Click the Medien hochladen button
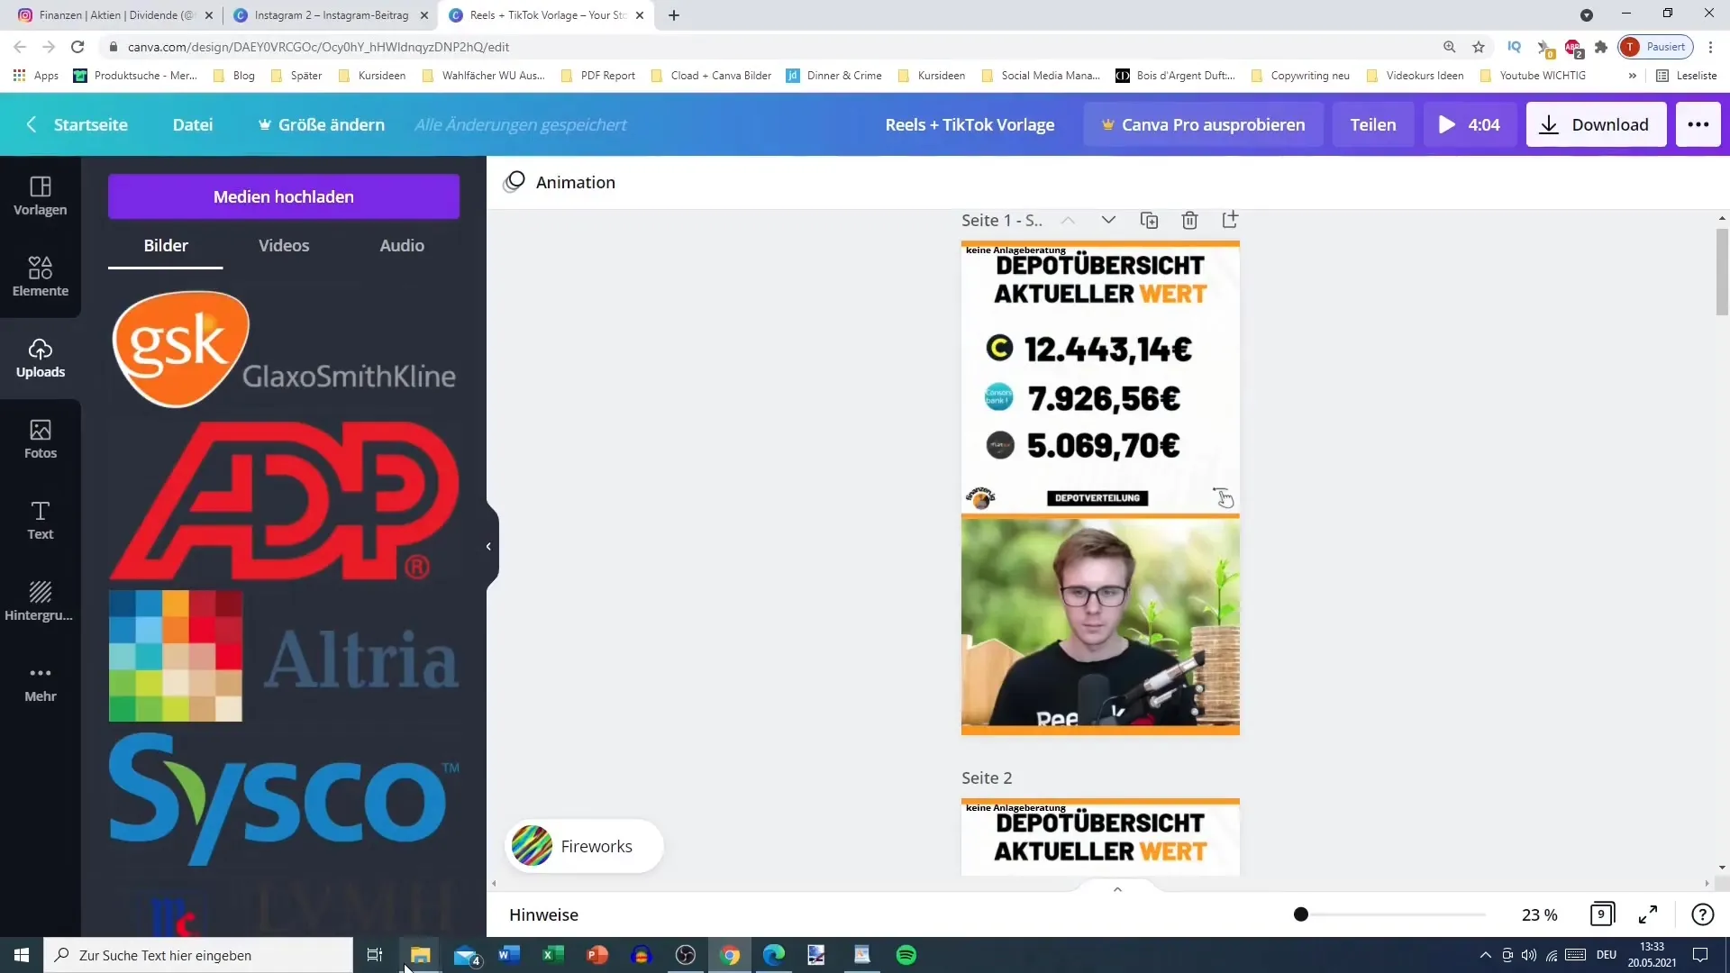The image size is (1730, 973). point(284,196)
